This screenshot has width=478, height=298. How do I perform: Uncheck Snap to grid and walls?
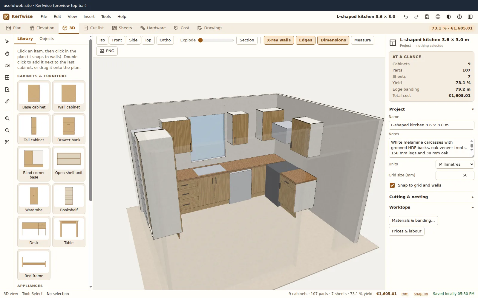coord(392,185)
